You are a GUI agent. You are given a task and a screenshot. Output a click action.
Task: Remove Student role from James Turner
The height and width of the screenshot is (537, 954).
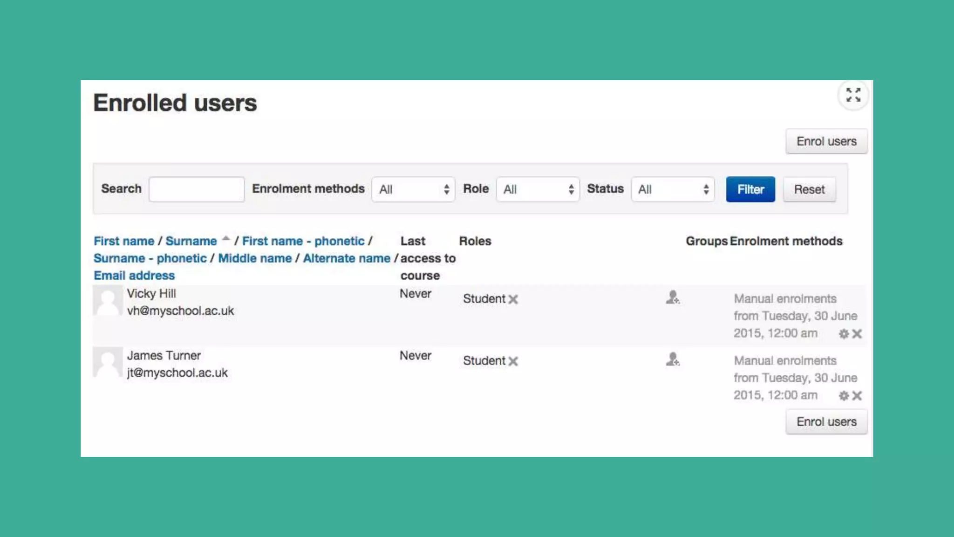pyautogui.click(x=513, y=361)
